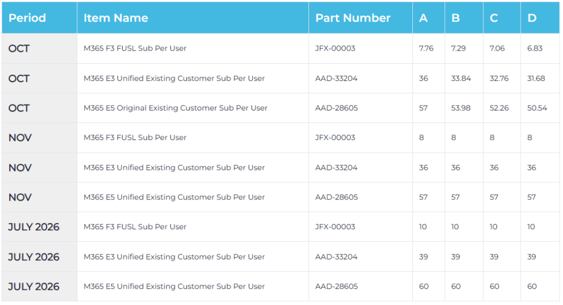This screenshot has height=305, width=563.
Task: Select the 52.26 value in column C
Action: pos(499,108)
